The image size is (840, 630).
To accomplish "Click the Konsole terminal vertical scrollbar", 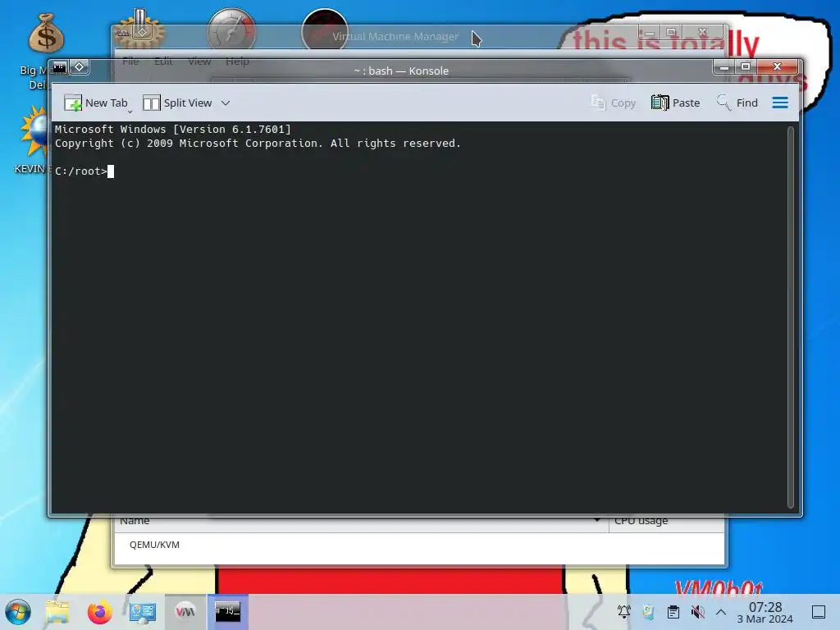I will tap(791, 316).
